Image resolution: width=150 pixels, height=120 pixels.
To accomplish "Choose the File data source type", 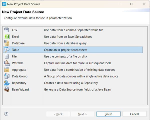I will (x=14, y=56).
